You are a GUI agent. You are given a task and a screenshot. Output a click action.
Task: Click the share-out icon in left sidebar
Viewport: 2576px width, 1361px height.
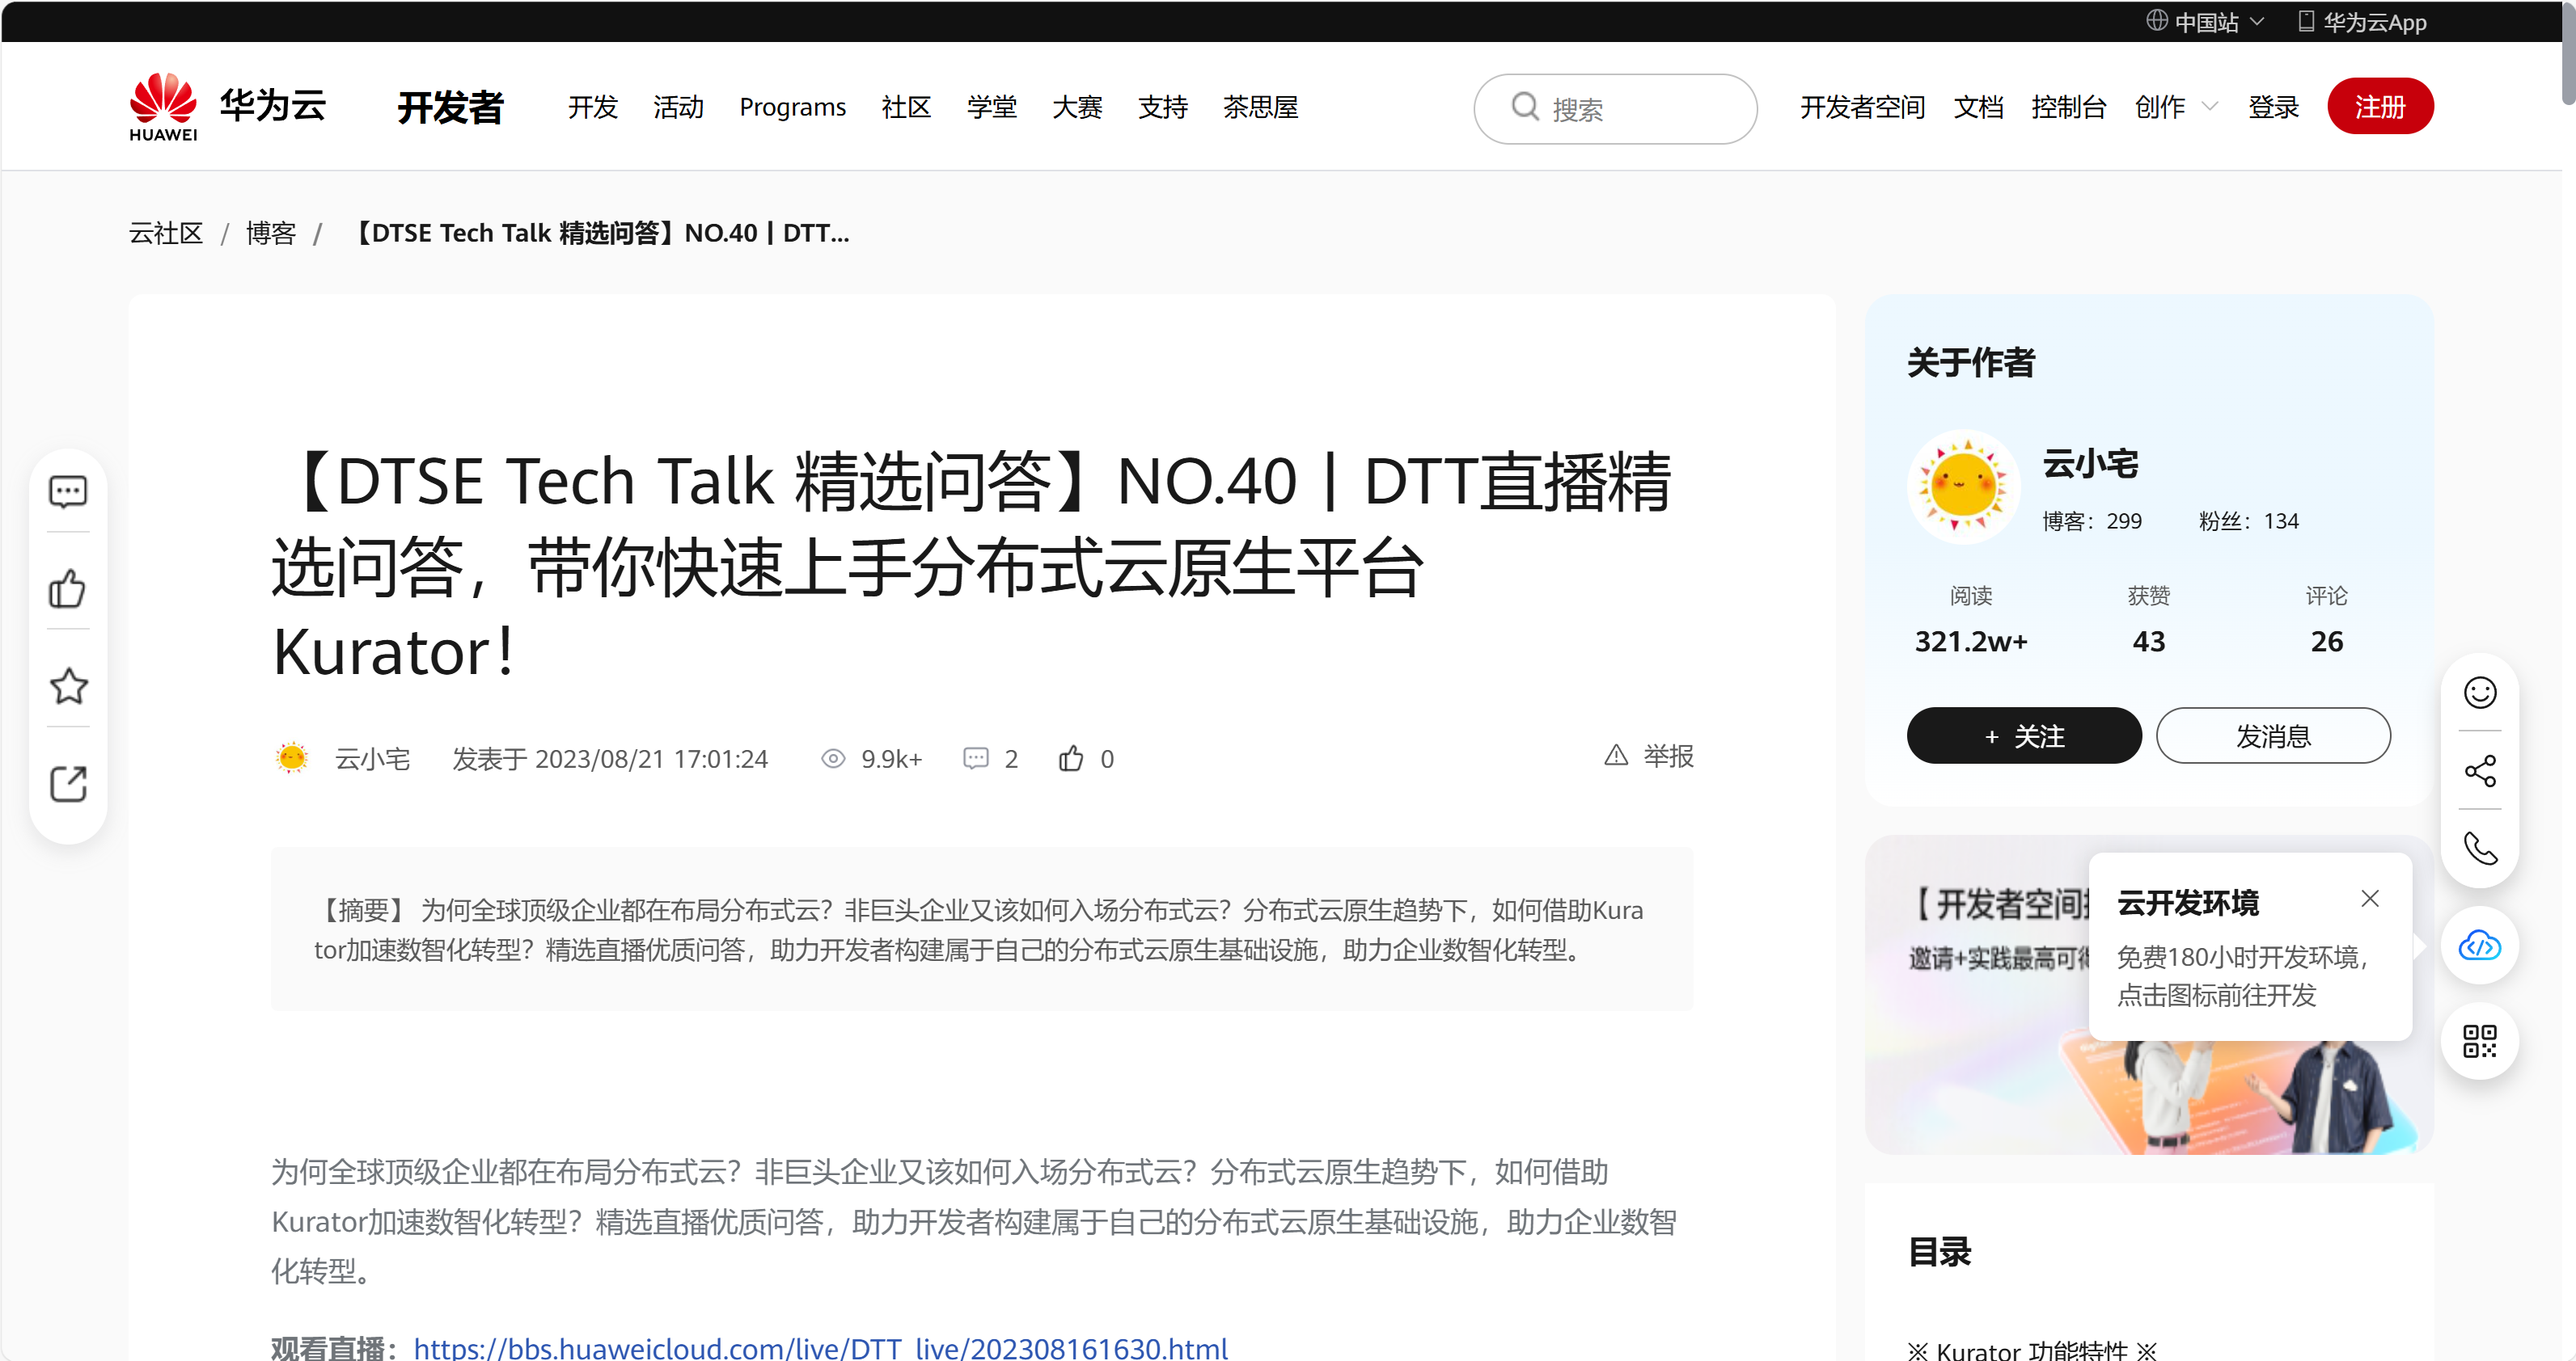(68, 785)
